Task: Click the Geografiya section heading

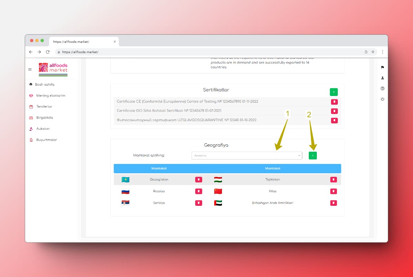Action: click(x=216, y=145)
